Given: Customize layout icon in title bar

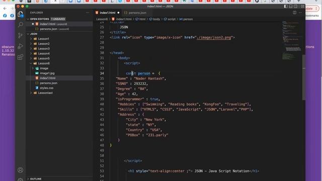Looking at the screenshot, I should 302,7.
